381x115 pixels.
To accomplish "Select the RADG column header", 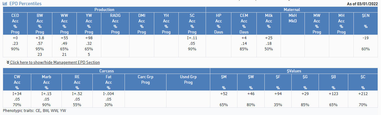I will coord(115,24).
